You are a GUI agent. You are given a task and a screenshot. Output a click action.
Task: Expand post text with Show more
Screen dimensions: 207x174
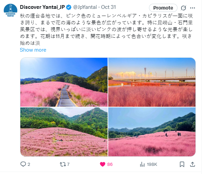click(x=33, y=50)
